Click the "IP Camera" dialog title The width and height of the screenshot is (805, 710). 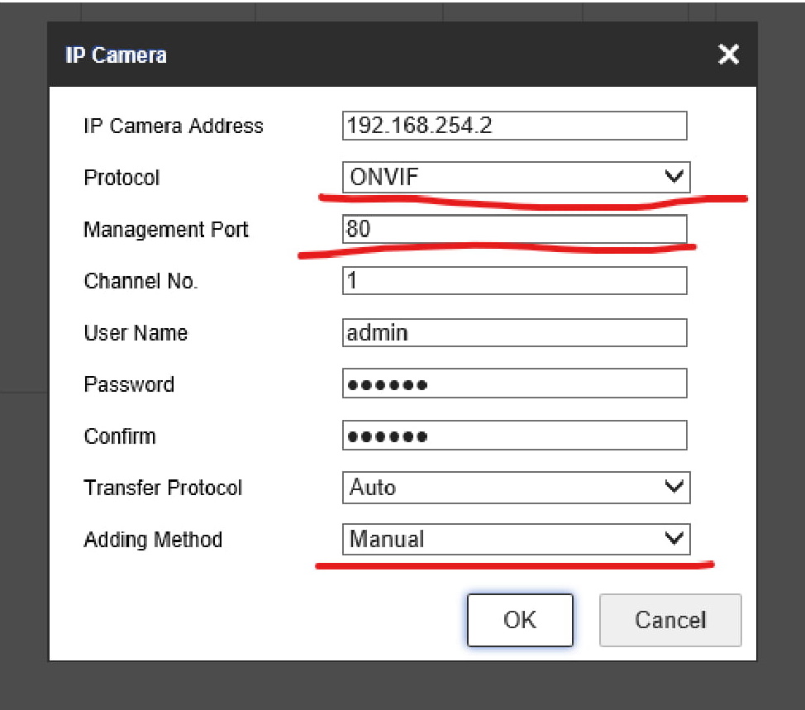point(116,55)
